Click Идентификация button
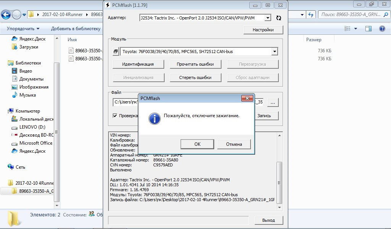This screenshot has width=391, height=229. pos(138,64)
